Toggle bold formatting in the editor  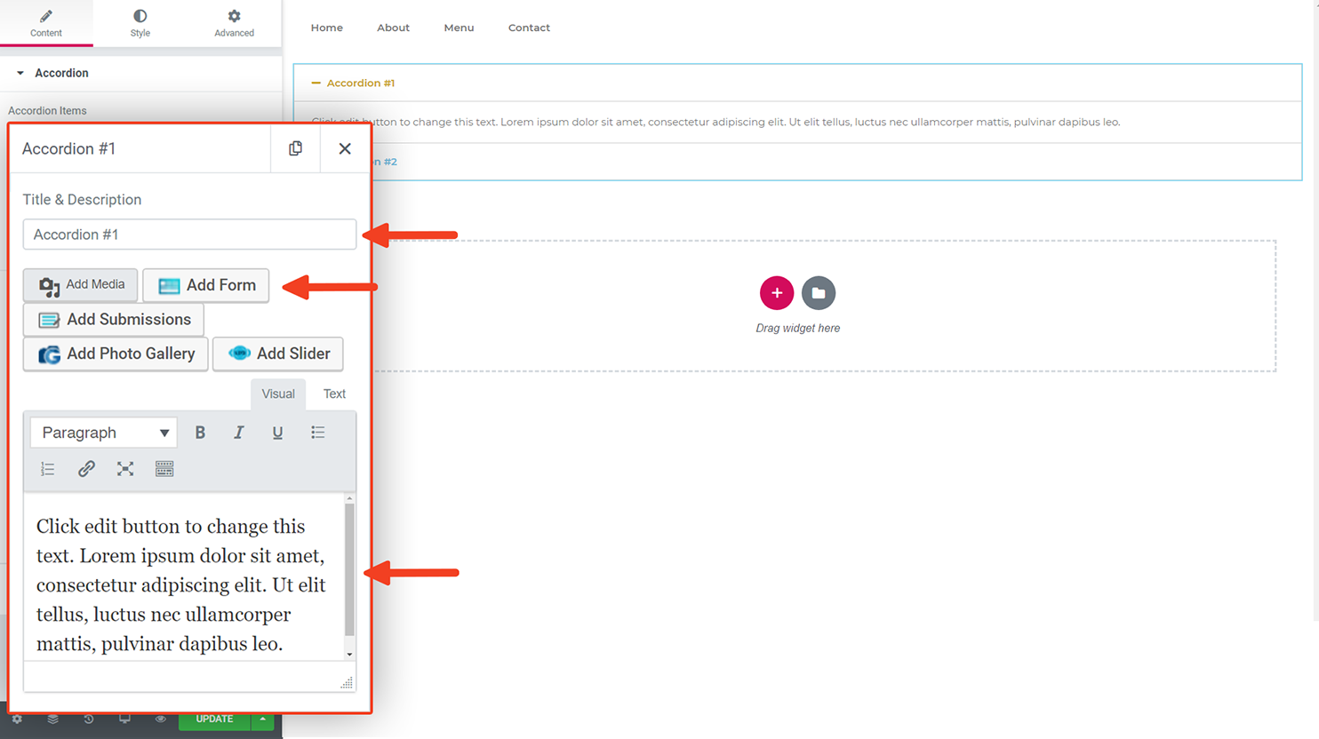pos(200,433)
